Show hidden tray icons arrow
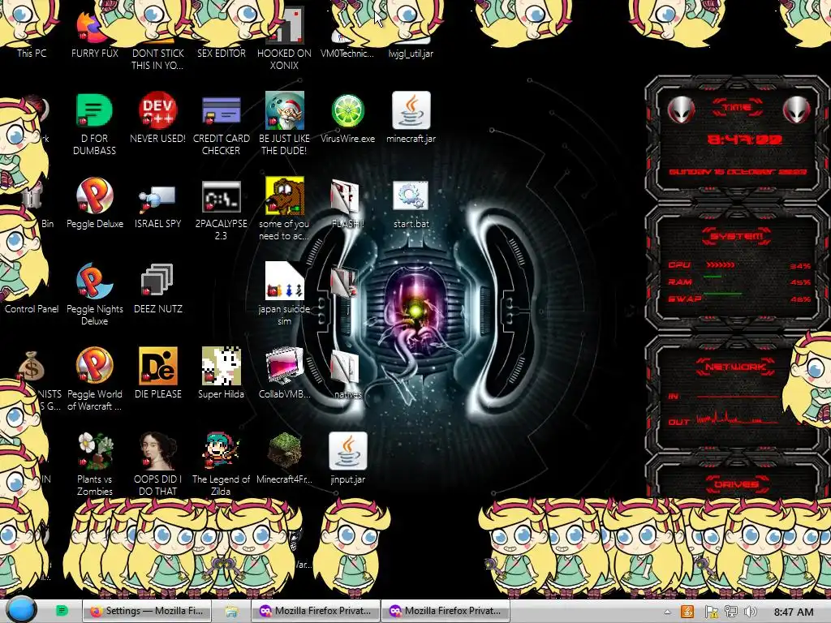This screenshot has width=831, height=623. [667, 612]
